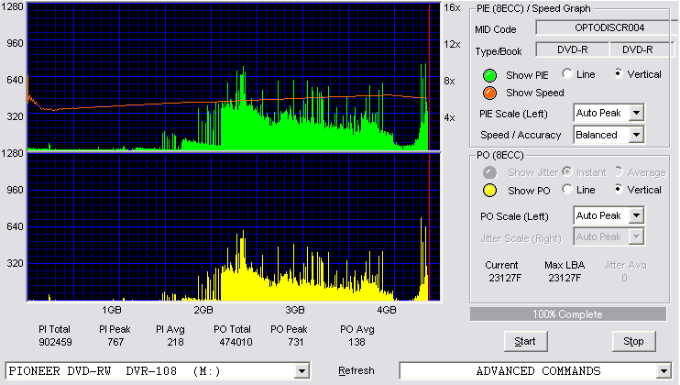Image resolution: width=680 pixels, height=385 pixels.
Task: Open the ADVANCED COMMANDS dropdown arrow
Action: click(664, 371)
